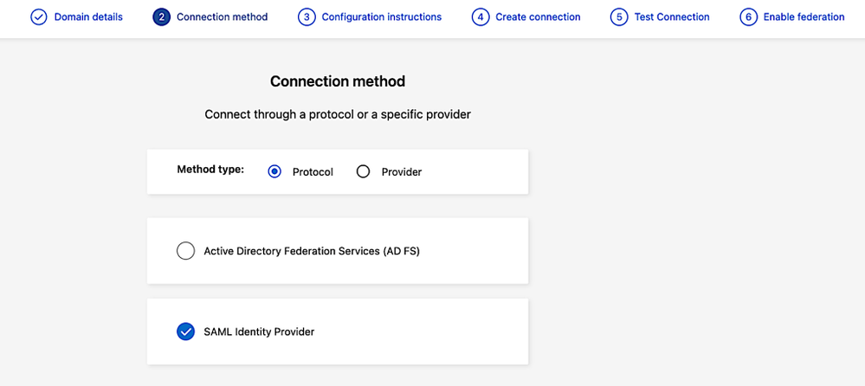Select the Protocol method type radio button
Viewport: 865px width, 386px height.
(x=274, y=171)
